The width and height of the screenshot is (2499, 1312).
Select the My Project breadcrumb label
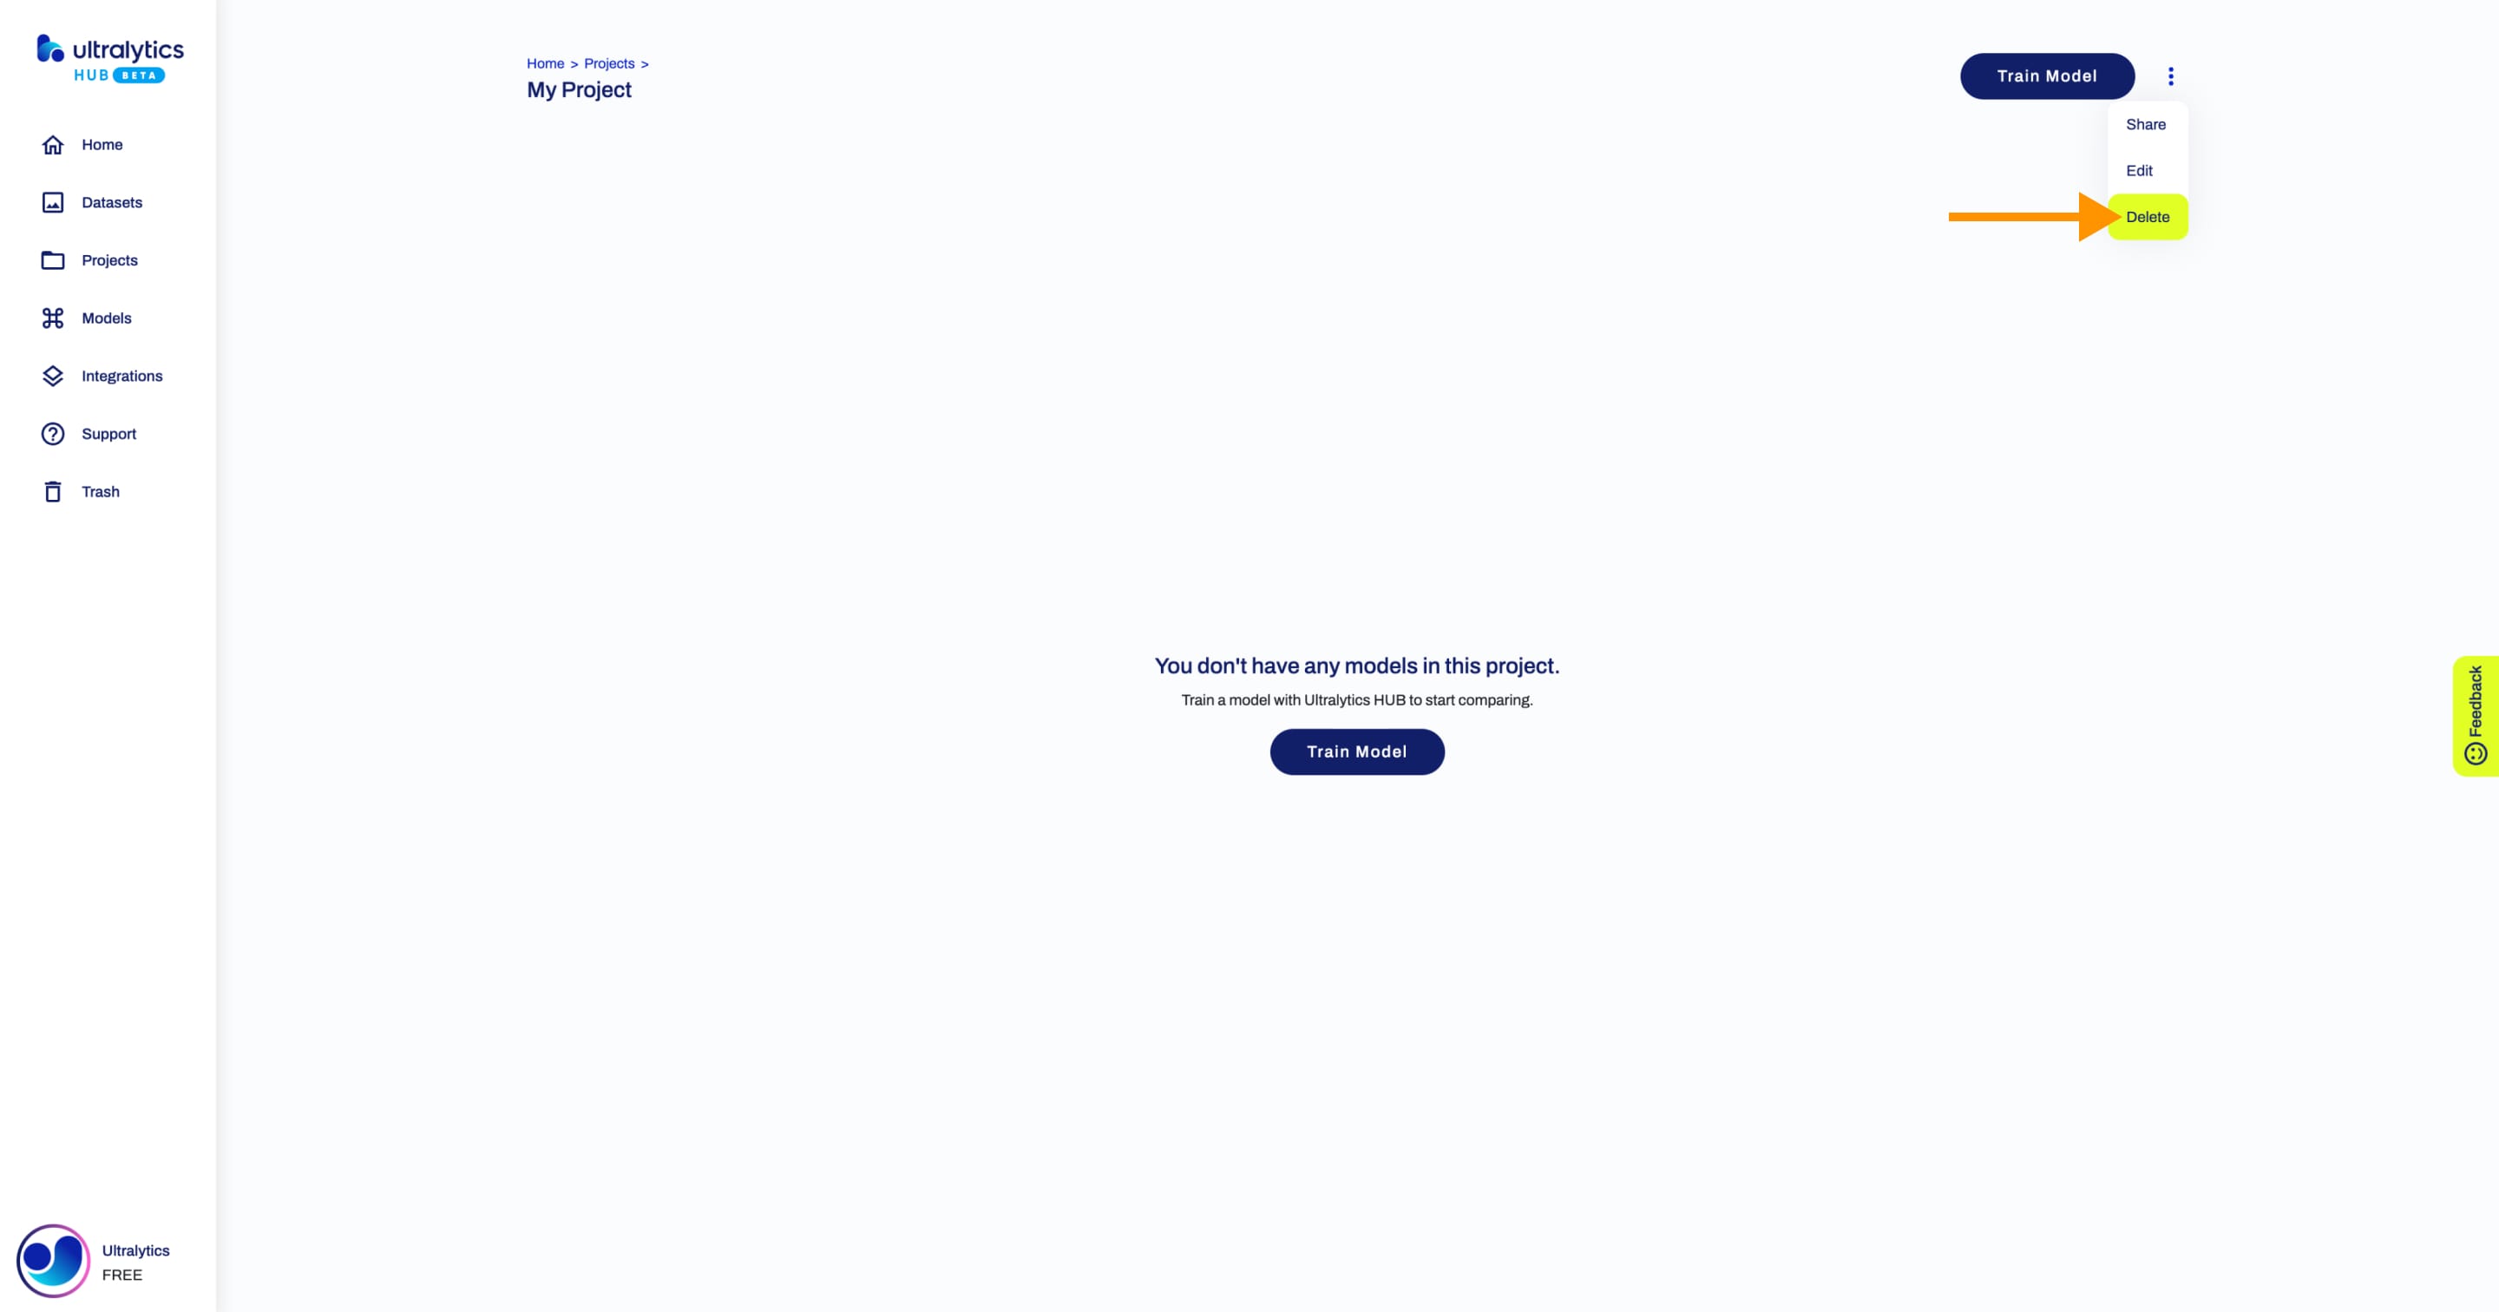click(579, 88)
